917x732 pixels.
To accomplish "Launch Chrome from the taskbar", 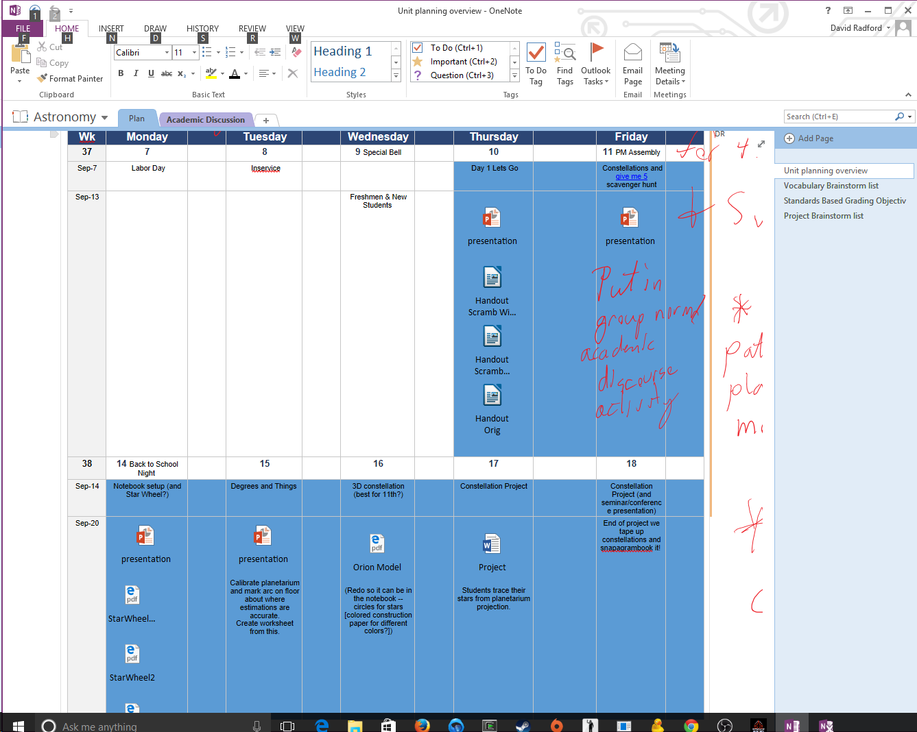I will tap(691, 724).
